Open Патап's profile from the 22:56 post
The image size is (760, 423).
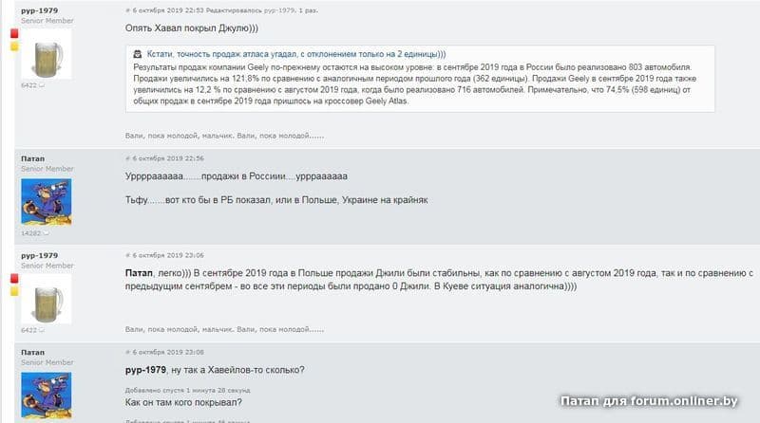[32, 158]
